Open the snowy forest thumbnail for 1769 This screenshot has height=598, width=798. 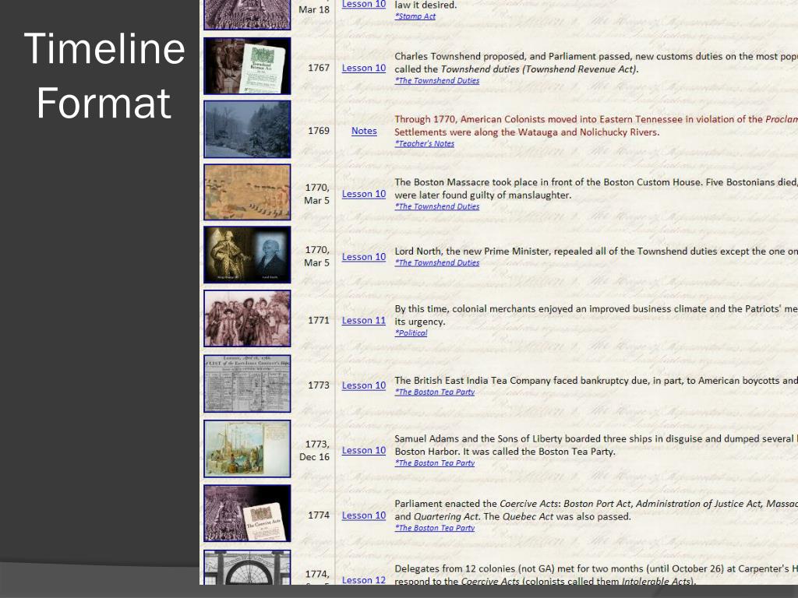pos(247,129)
